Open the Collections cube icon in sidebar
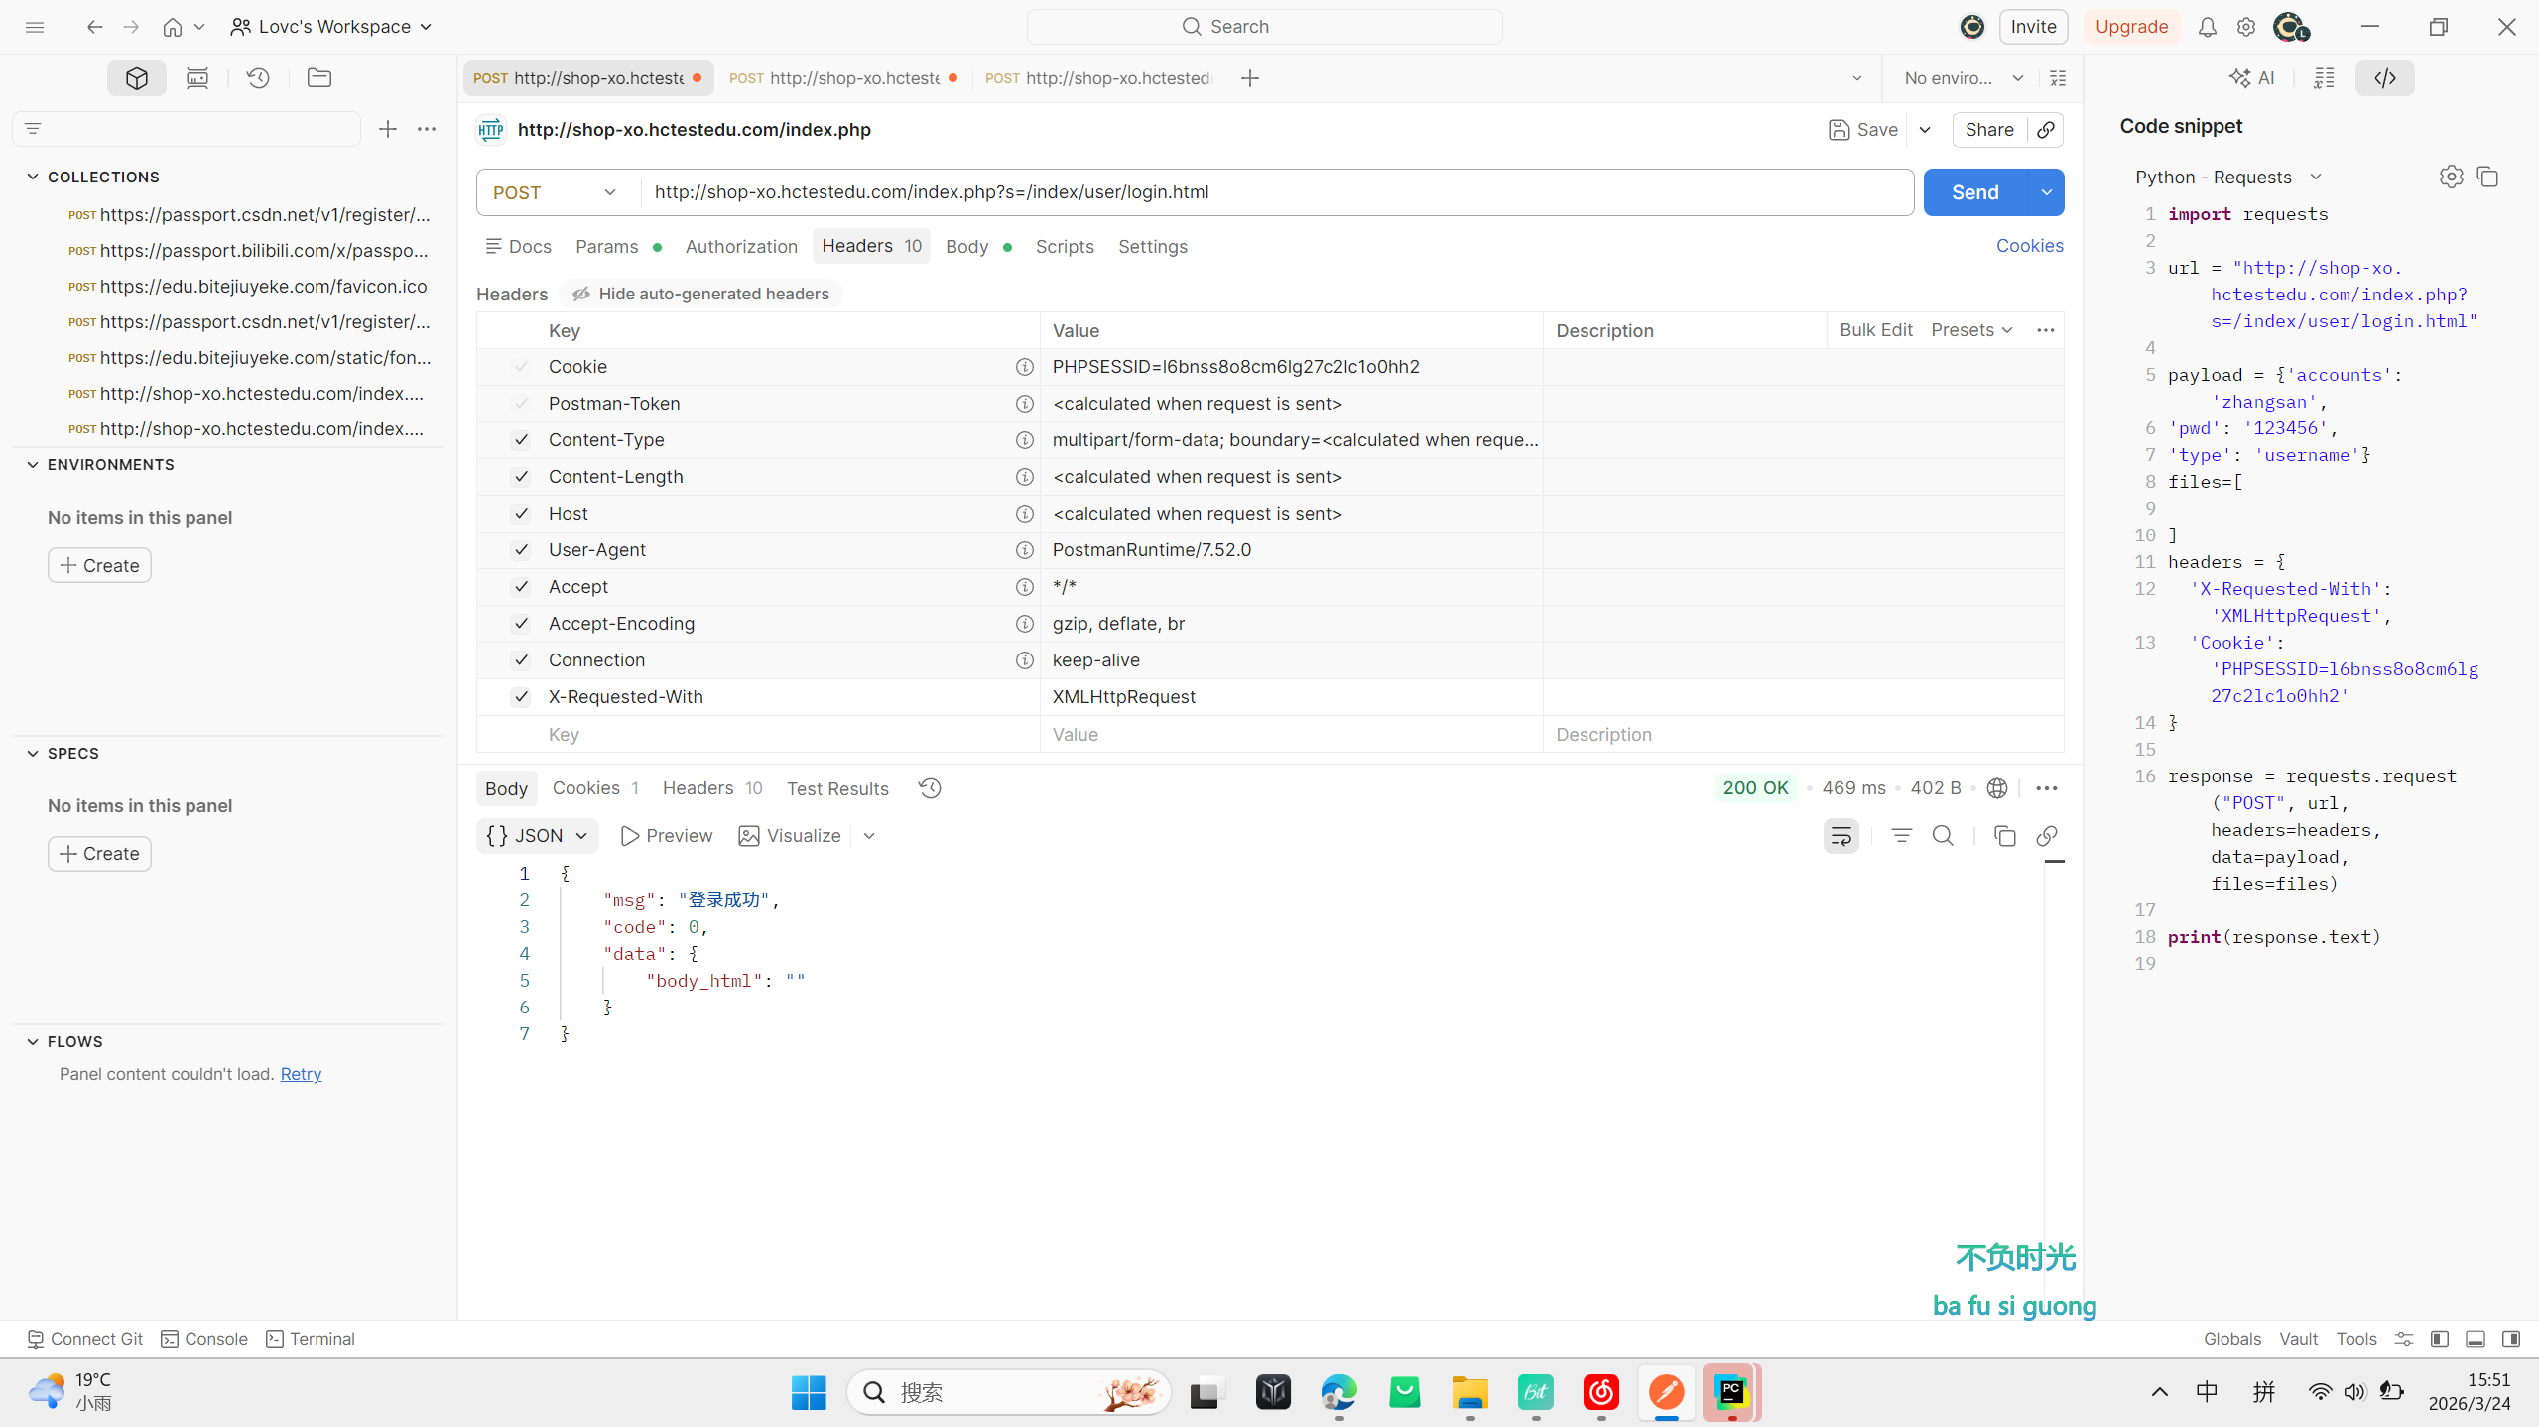This screenshot has height=1427, width=2539. click(137, 77)
